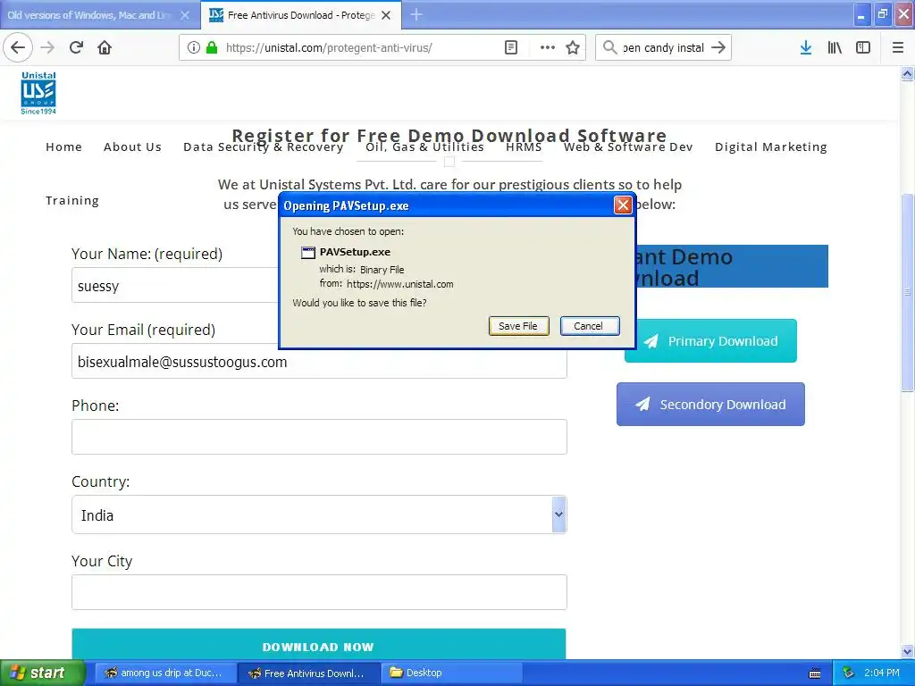The height and width of the screenshot is (686, 915).
Task: Toggle reader view icon in address bar
Action: (510, 47)
